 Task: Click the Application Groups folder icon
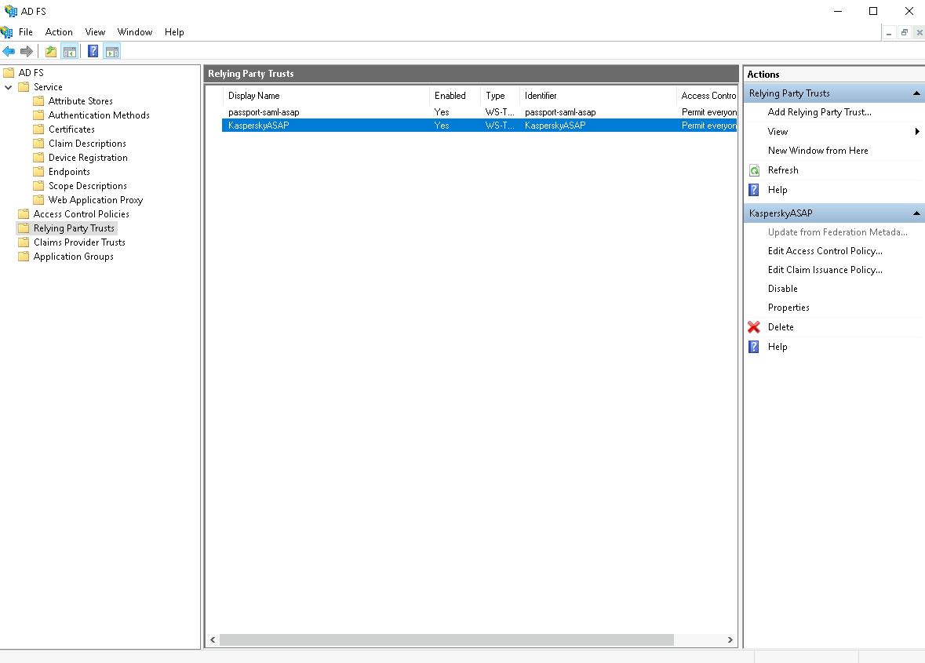tap(24, 257)
